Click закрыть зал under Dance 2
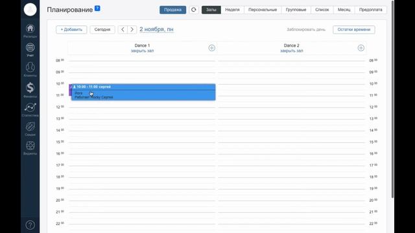 (x=292, y=50)
